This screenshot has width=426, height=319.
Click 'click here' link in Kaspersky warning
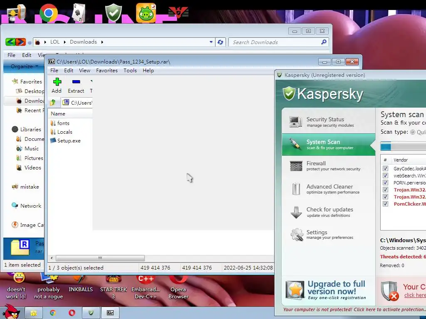click(415, 295)
